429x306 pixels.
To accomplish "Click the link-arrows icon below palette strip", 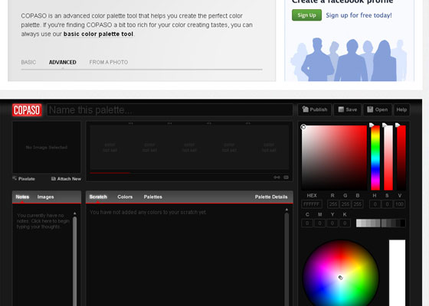I will pos(277,177).
